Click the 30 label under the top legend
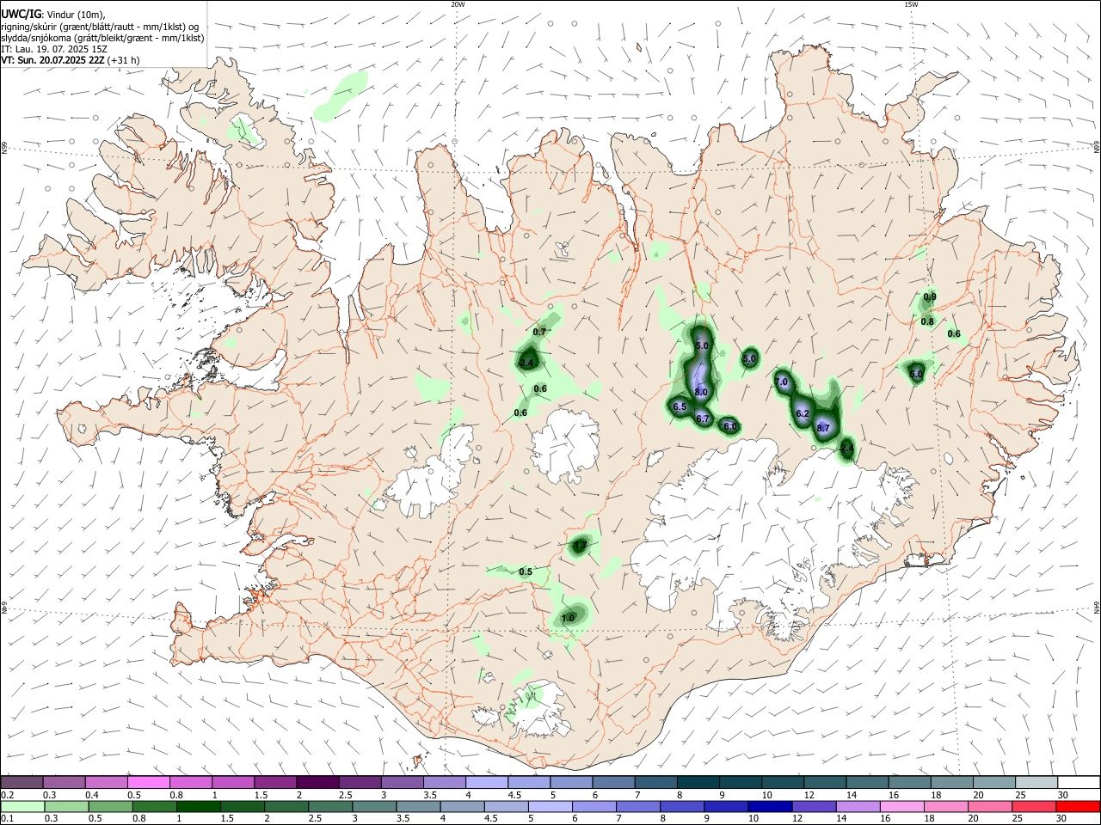Image resolution: width=1101 pixels, height=825 pixels. 1062,795
